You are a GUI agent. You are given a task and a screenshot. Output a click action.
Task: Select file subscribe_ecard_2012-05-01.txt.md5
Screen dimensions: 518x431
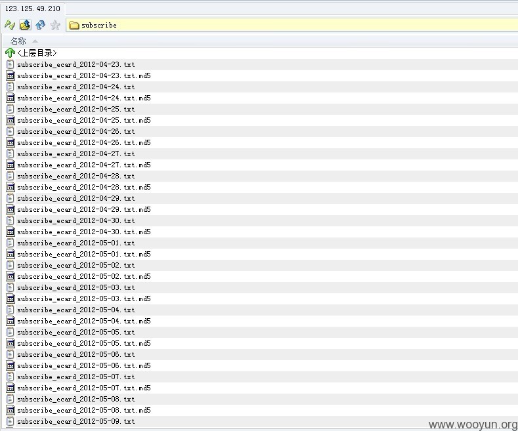tap(84, 255)
